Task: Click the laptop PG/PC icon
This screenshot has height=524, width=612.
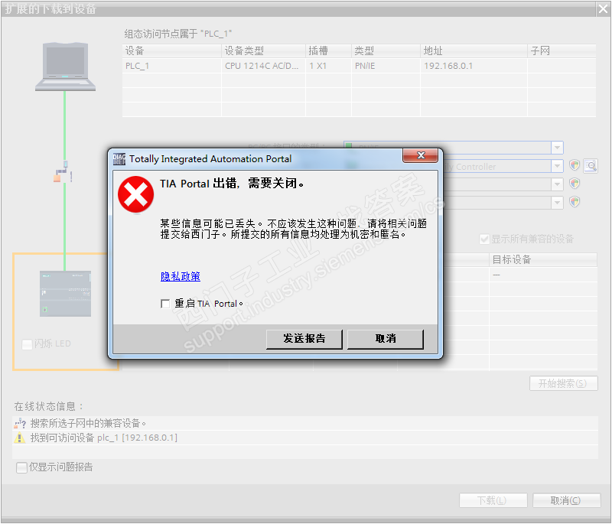Action: coord(65,67)
